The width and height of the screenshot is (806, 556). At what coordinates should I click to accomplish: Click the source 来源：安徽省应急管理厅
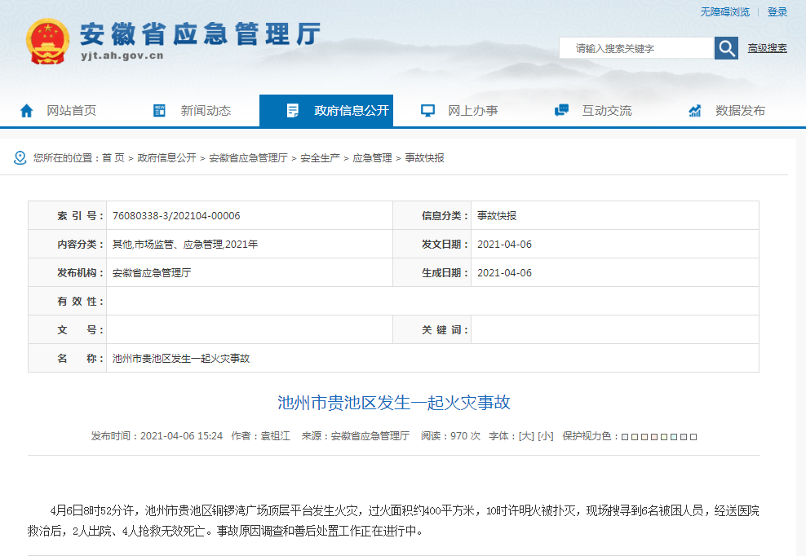tap(355, 436)
